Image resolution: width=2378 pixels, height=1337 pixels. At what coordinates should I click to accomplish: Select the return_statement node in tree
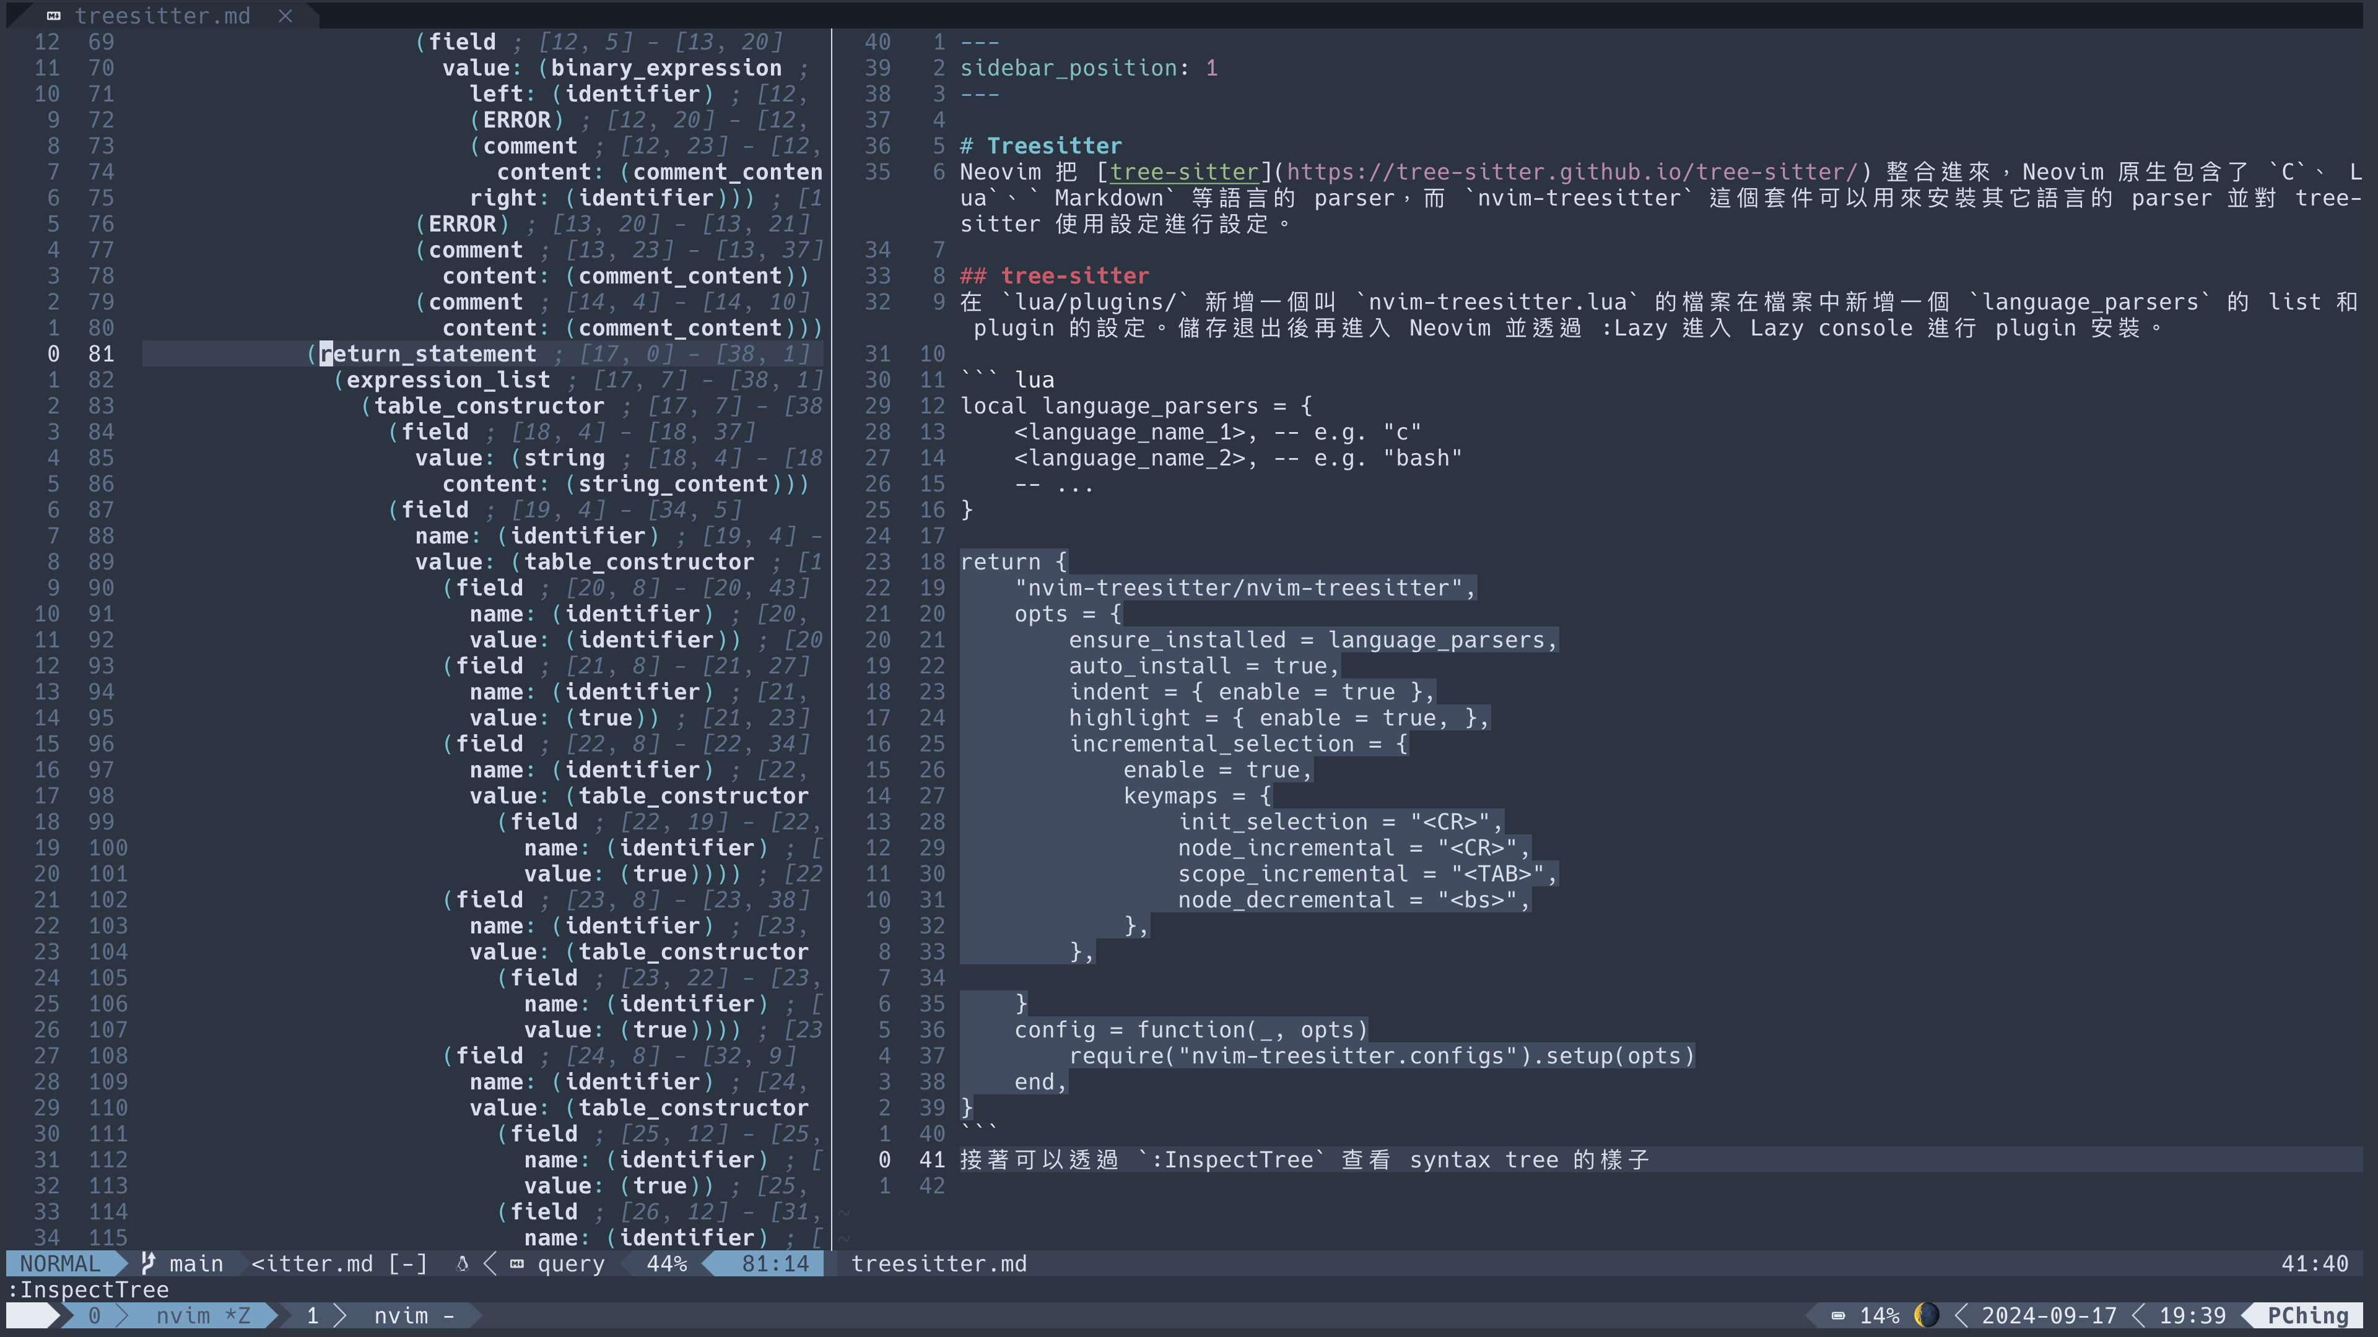427,353
